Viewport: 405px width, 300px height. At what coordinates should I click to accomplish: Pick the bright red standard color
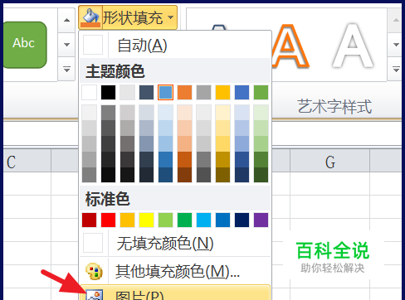pyautogui.click(x=108, y=220)
